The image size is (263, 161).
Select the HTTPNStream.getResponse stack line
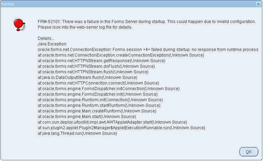[x=101, y=61]
